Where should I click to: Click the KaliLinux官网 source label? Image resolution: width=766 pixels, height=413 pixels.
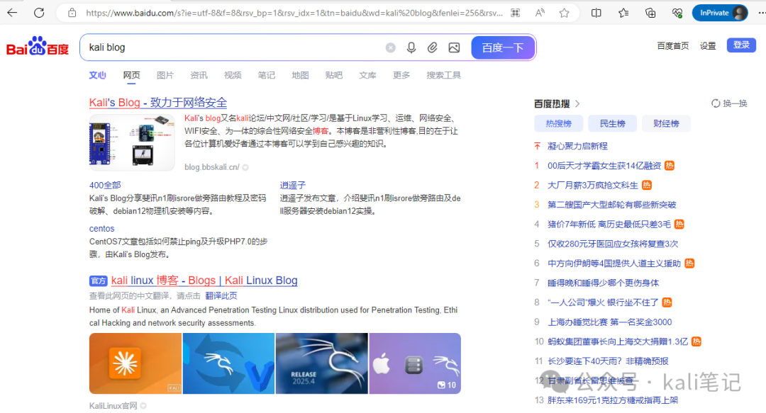point(113,406)
